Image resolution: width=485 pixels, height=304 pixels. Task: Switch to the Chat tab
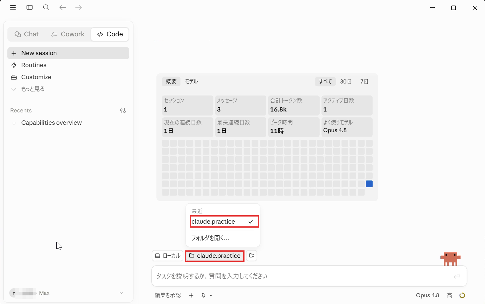tap(26, 34)
